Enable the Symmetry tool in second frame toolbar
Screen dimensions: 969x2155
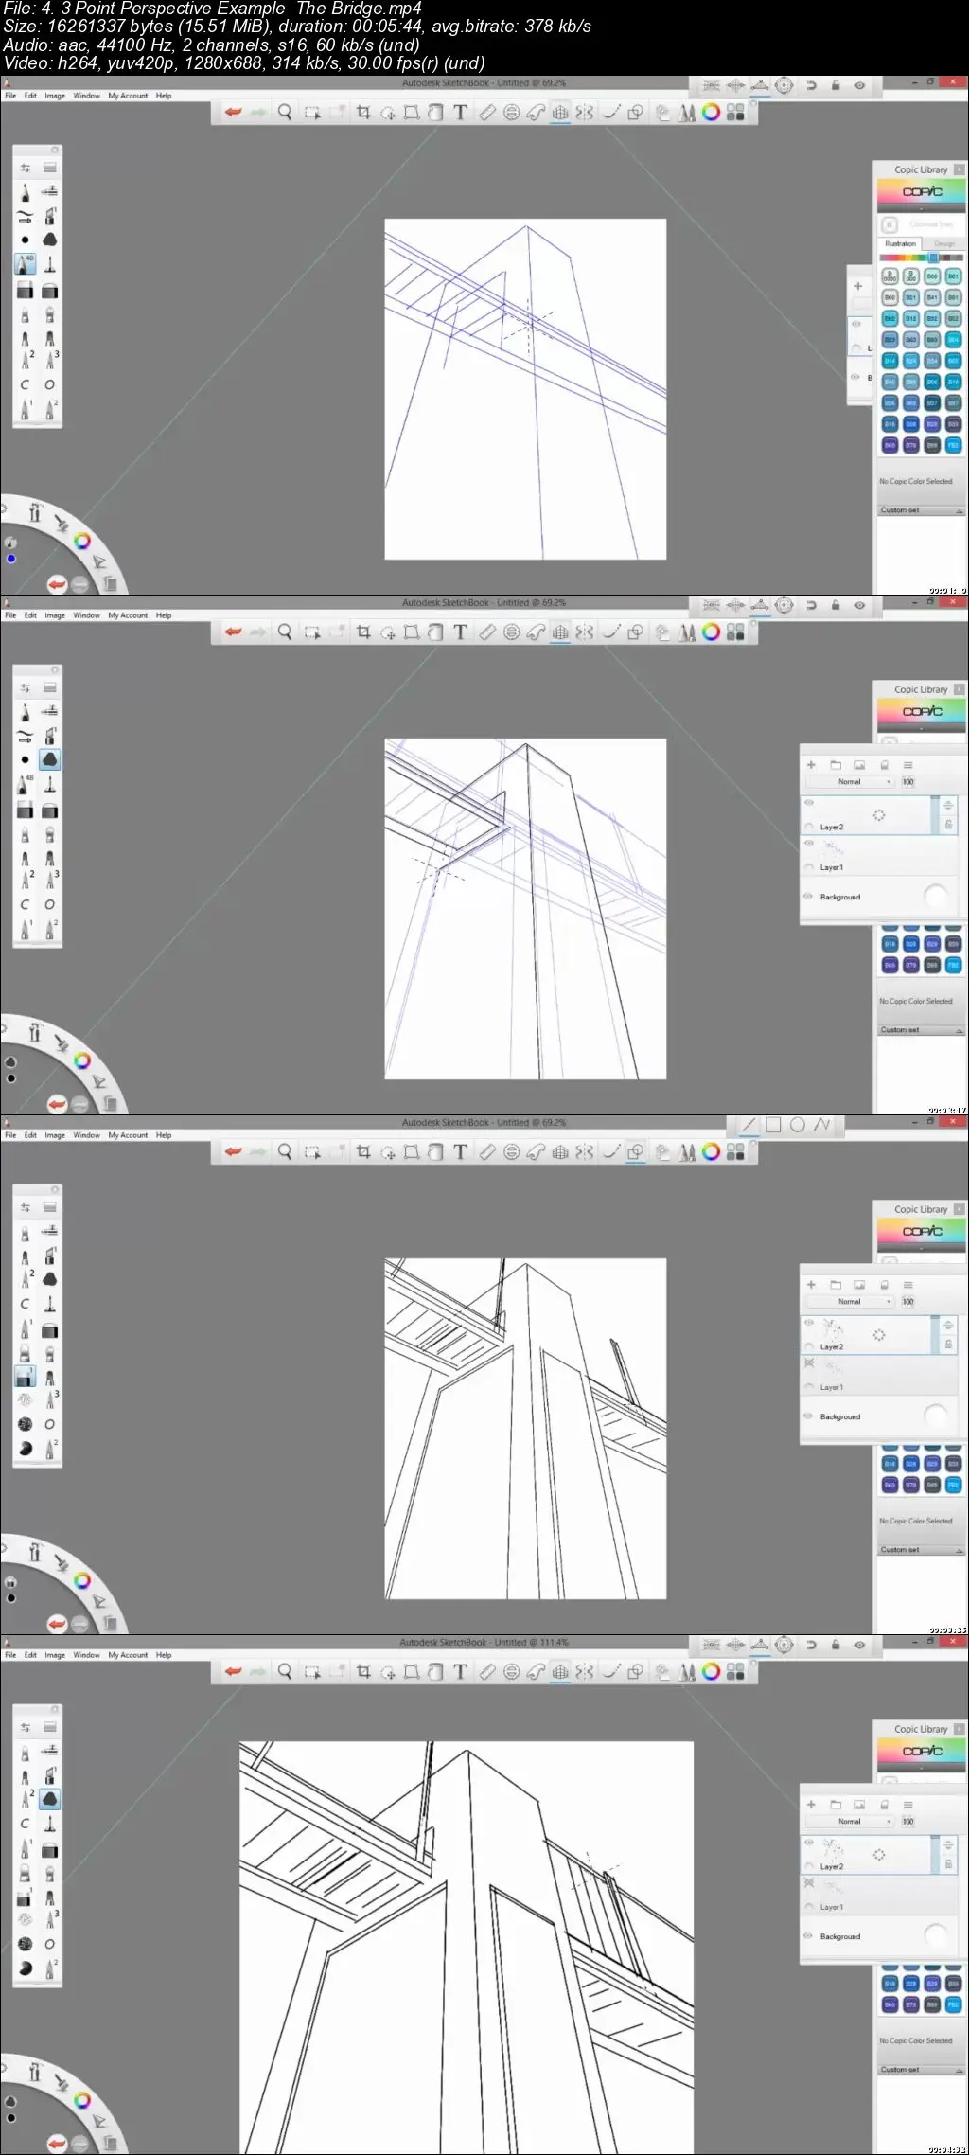coord(585,632)
